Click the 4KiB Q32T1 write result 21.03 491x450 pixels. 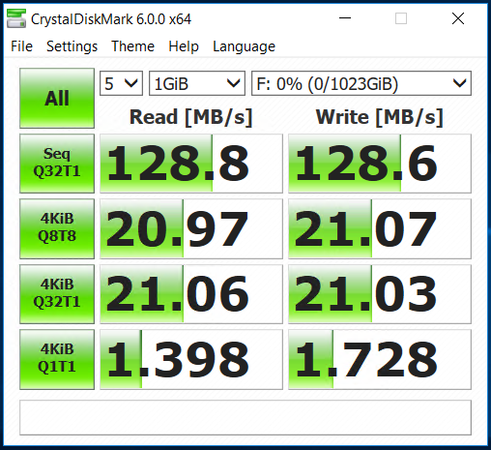point(380,294)
